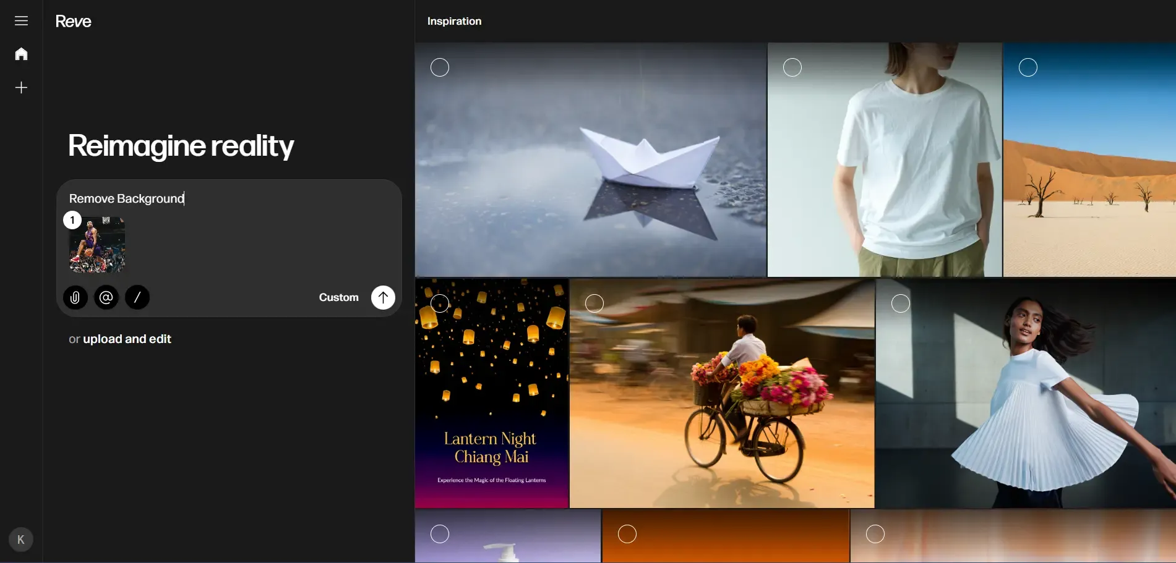
Task: Open the desert dead trees image
Action: (1089, 159)
